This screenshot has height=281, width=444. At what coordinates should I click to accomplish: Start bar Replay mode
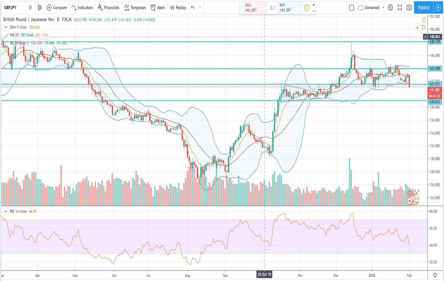pyautogui.click(x=178, y=8)
